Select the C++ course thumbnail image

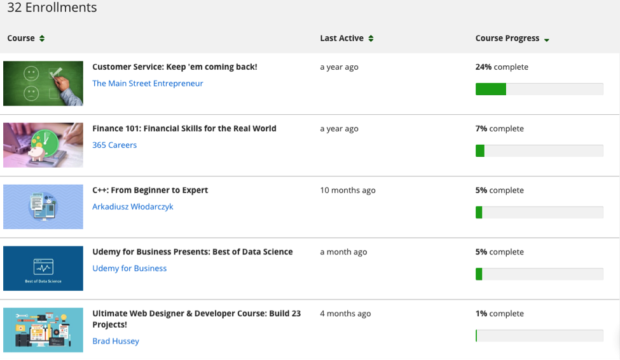pyautogui.click(x=43, y=206)
